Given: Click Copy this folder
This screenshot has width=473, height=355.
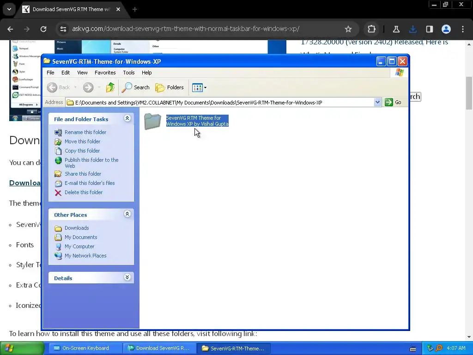Looking at the screenshot, I should (x=82, y=151).
